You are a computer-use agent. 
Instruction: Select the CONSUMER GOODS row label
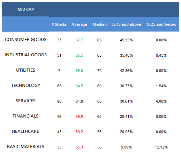point(25,40)
